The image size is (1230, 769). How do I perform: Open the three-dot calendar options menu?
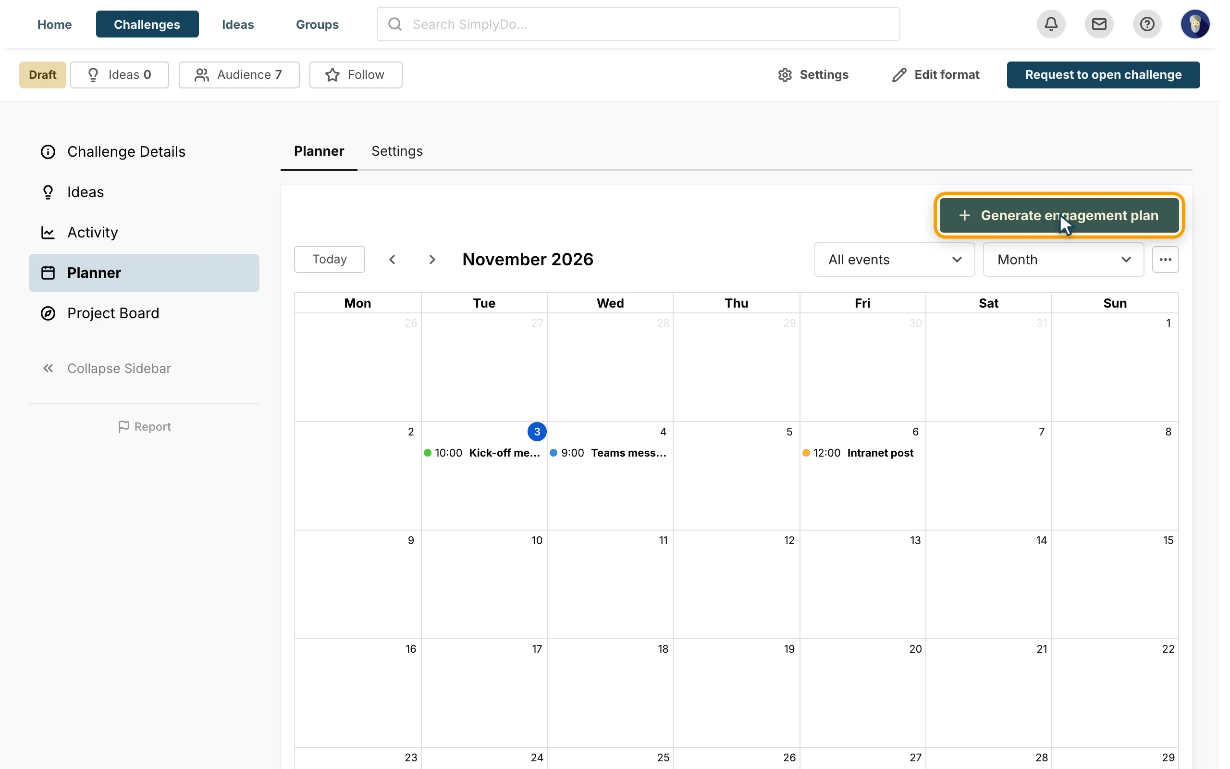click(x=1165, y=260)
